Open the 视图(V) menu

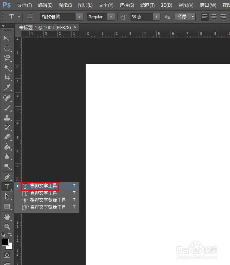[x=186, y=5]
